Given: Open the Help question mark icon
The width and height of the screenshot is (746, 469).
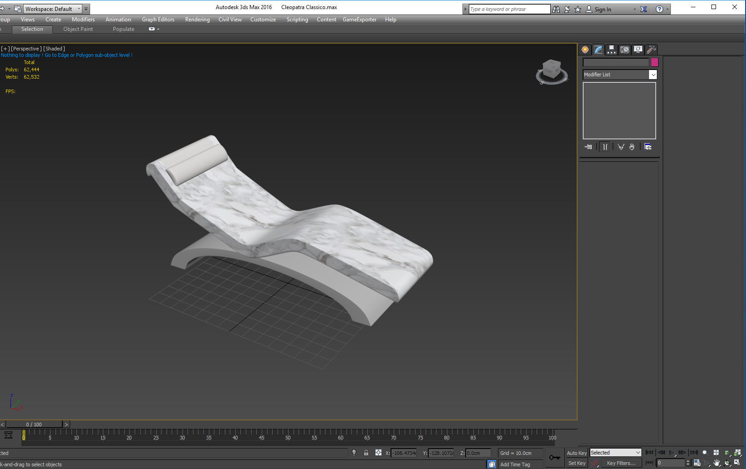Looking at the screenshot, I should pyautogui.click(x=659, y=9).
